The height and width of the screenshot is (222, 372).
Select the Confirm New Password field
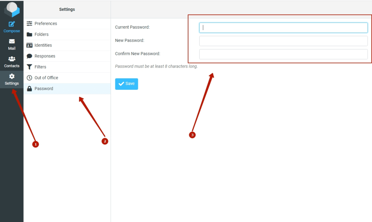click(x=283, y=54)
